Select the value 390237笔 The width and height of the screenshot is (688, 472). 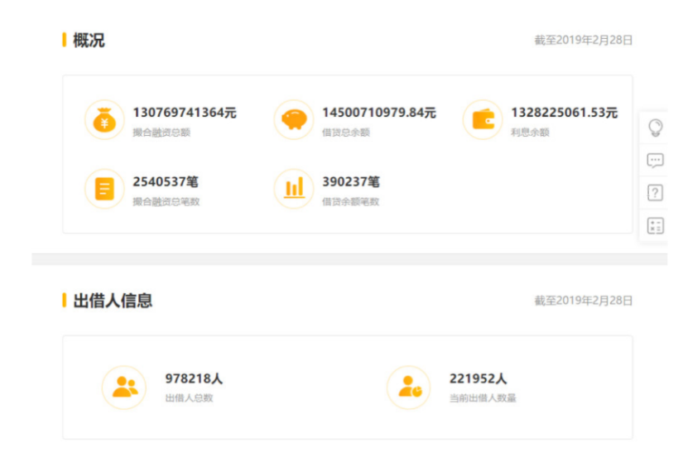coord(351,181)
